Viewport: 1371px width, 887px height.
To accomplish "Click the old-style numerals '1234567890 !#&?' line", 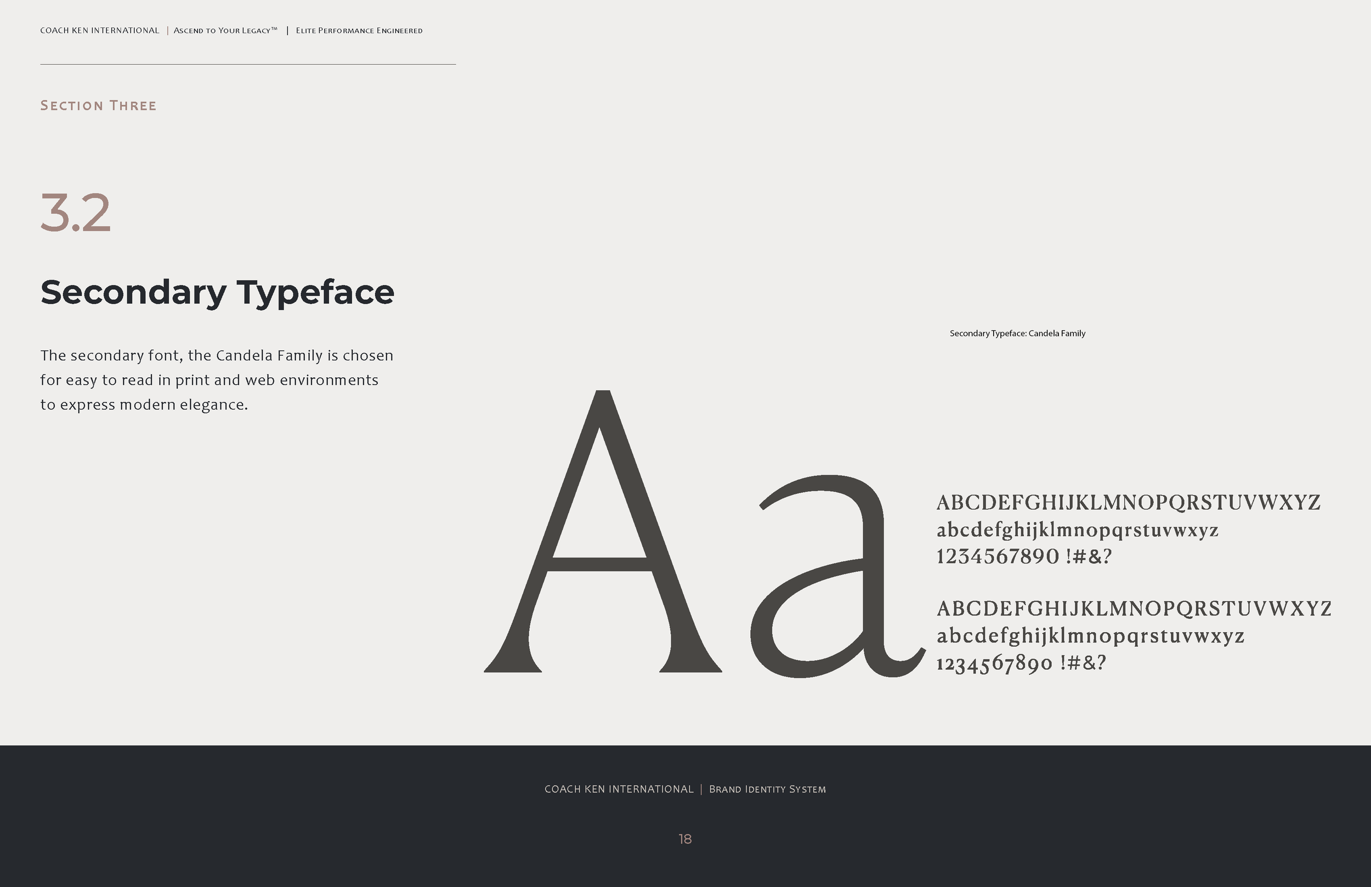I will point(1021,663).
